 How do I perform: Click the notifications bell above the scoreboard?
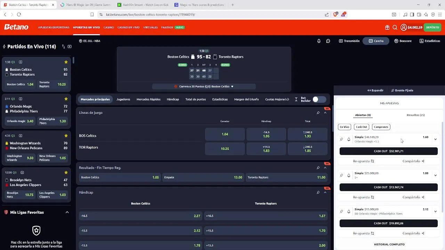click(319, 41)
